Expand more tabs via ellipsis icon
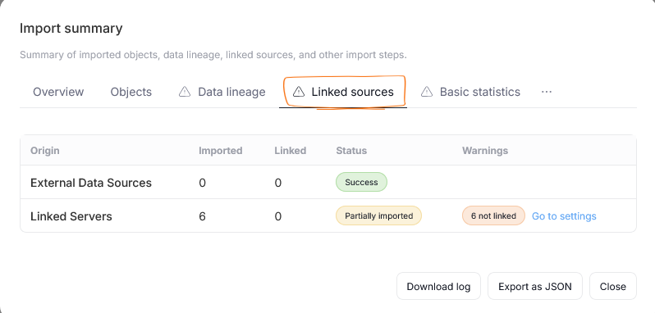This screenshot has height=313, width=655. click(x=547, y=92)
